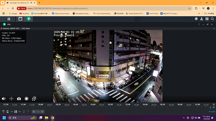The height and width of the screenshot is (121, 216).
Task: Decrease playback speed with minus button
Action: click(34, 112)
